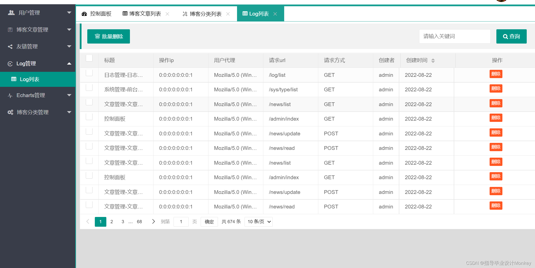This screenshot has height=268, width=535.
Task: Close the 博客文章列表 tab
Action: point(168,14)
